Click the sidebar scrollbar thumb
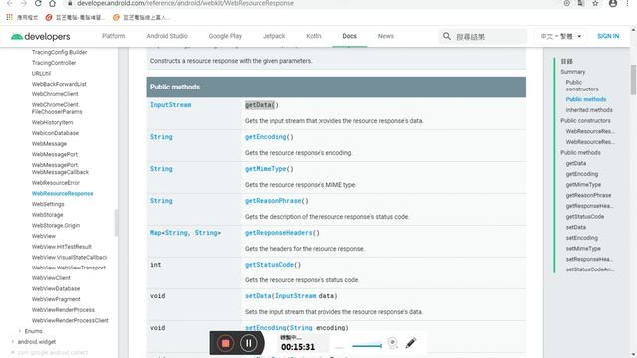 click(x=117, y=223)
